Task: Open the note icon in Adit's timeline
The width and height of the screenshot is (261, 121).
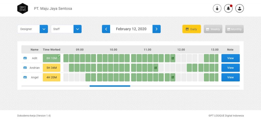Action: (x=173, y=58)
